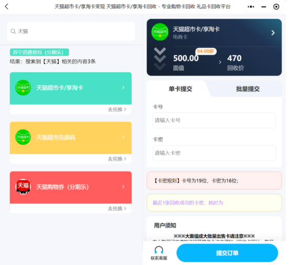Click the 联系客服 headset icon

coord(159,250)
